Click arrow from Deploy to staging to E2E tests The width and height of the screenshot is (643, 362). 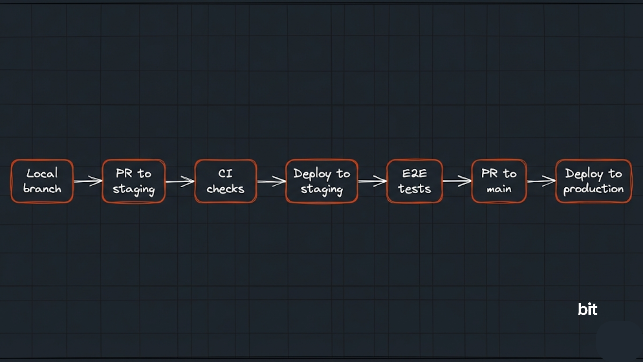click(x=372, y=181)
